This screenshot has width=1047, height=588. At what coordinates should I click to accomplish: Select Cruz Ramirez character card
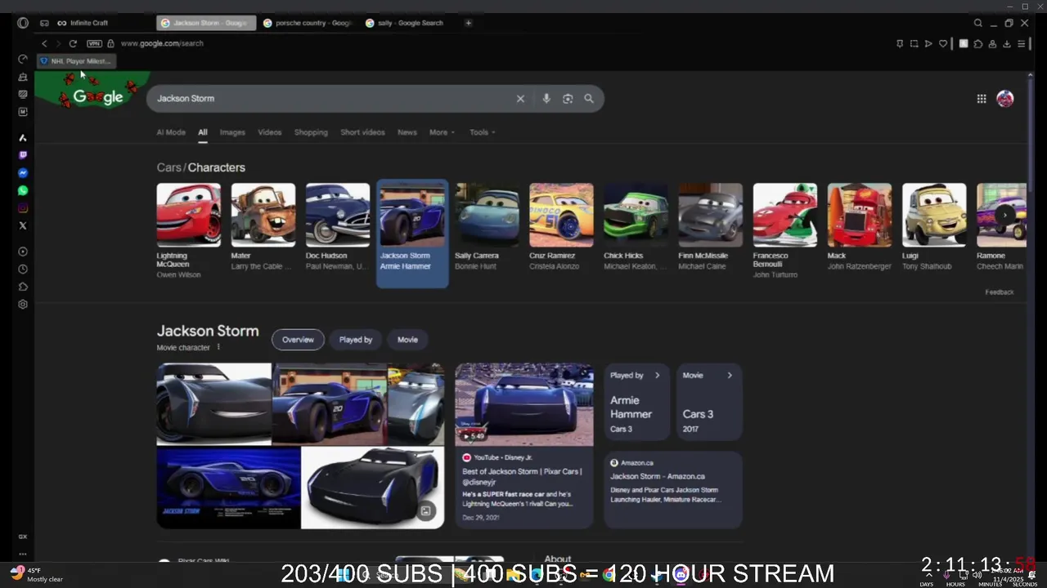pos(561,227)
